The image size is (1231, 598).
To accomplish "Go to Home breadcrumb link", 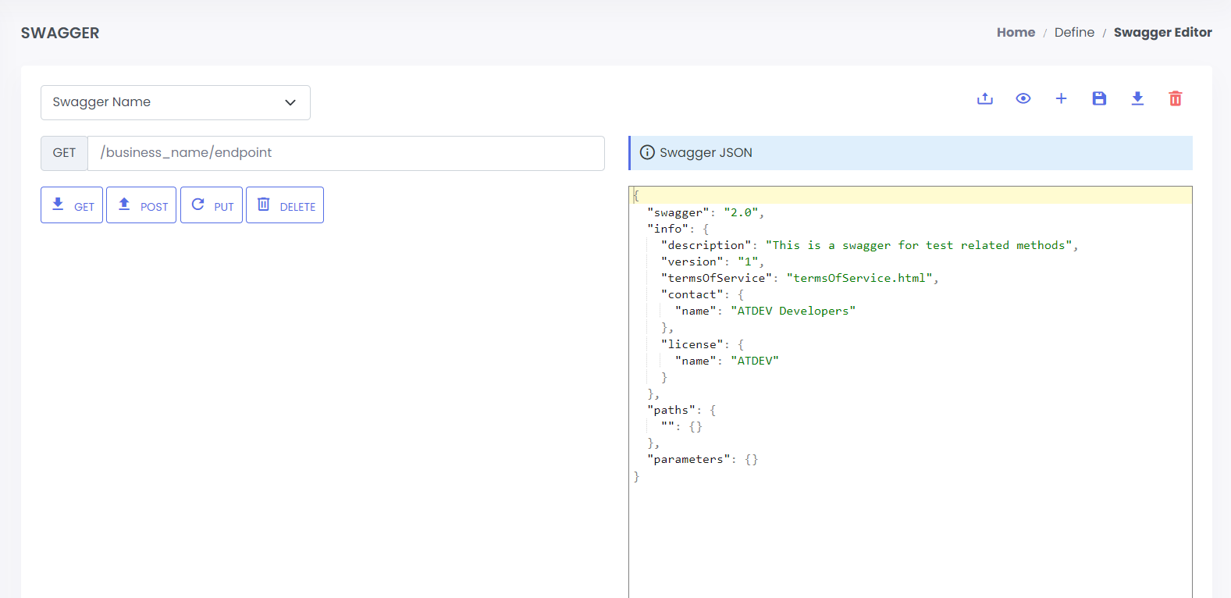I will tap(1016, 32).
